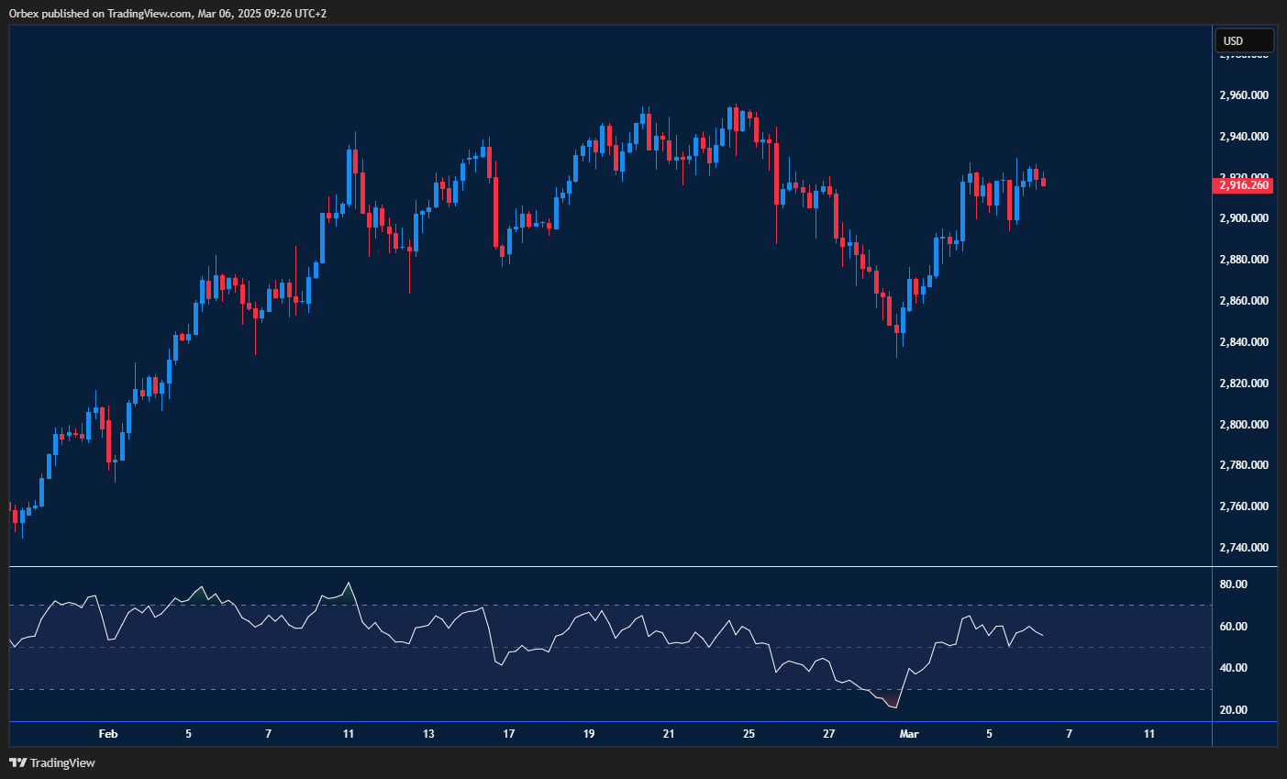Image resolution: width=1287 pixels, height=779 pixels.
Task: Expand the indicator pane divider
Action: (x=605, y=566)
